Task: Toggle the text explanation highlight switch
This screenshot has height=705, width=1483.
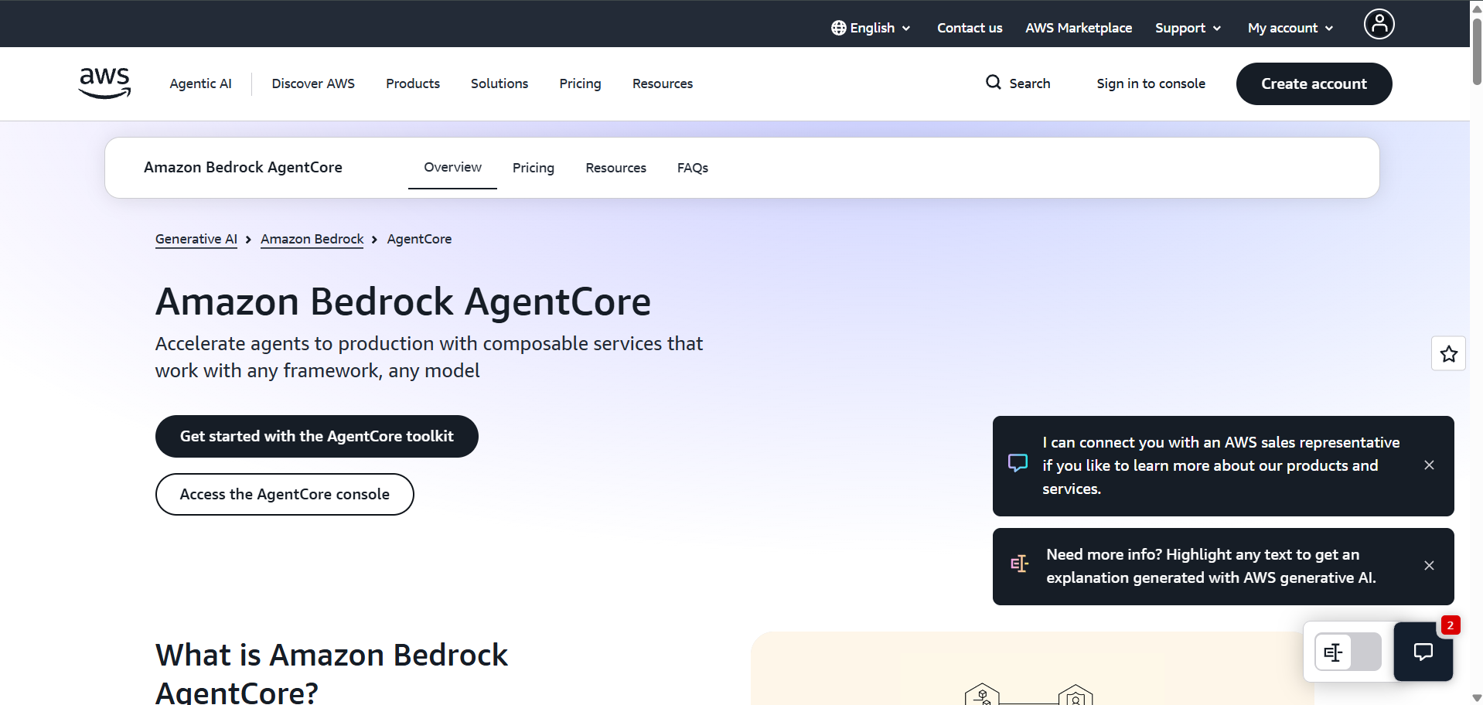Action: tap(1348, 652)
